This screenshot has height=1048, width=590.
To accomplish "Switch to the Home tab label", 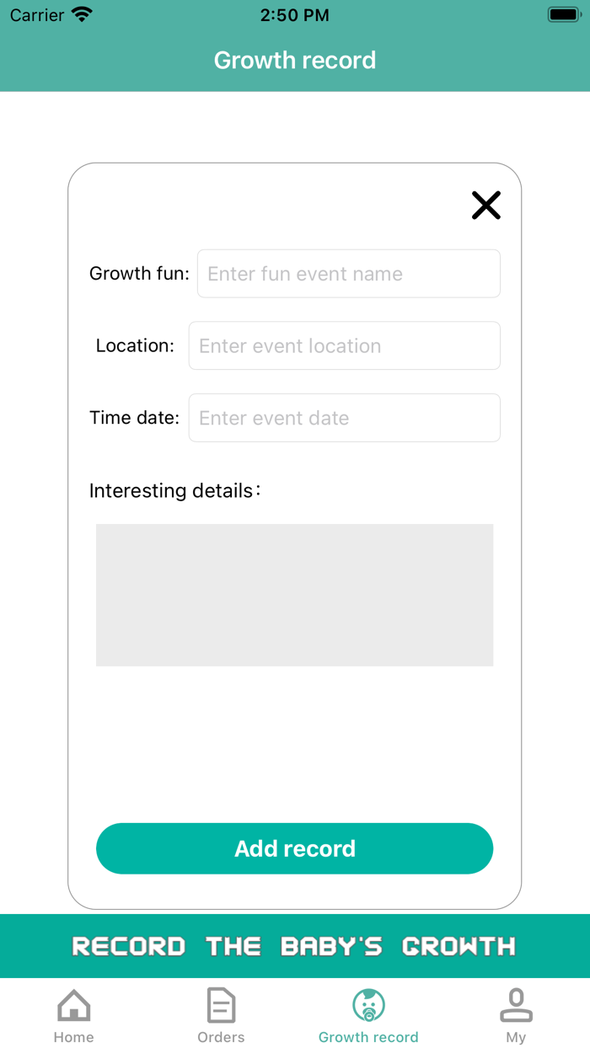I will (73, 1037).
